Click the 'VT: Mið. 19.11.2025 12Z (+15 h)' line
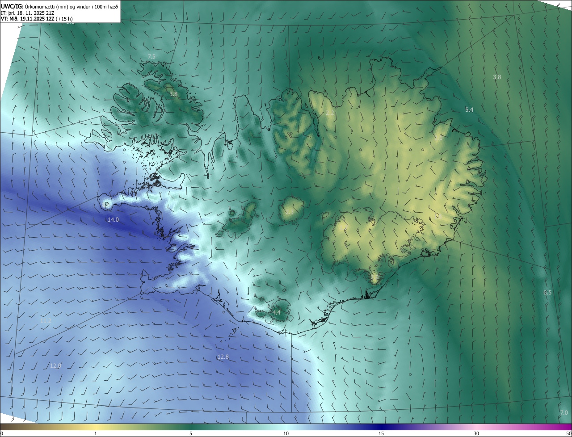Image resolution: width=572 pixels, height=437 pixels. (37, 19)
